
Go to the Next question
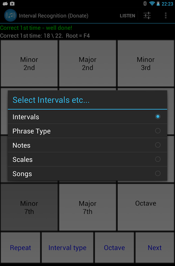pyautogui.click(x=155, y=247)
